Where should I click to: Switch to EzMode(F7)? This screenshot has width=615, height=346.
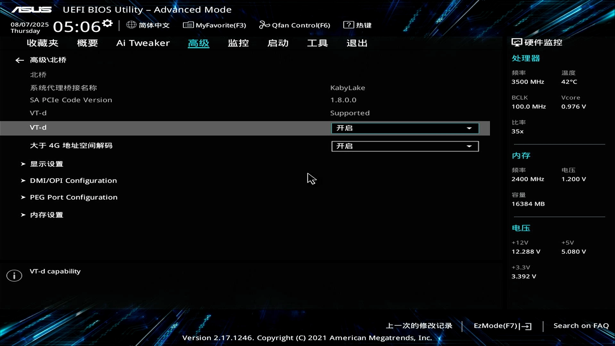pyautogui.click(x=502, y=326)
